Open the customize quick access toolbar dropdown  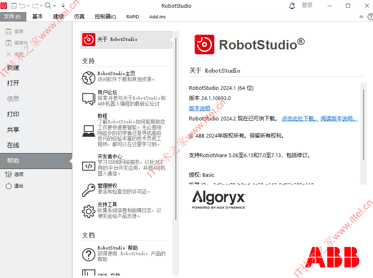tap(63, 6)
